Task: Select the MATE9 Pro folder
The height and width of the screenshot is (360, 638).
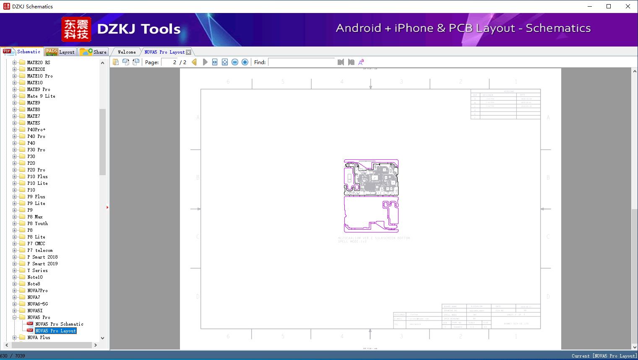Action: tap(39, 89)
